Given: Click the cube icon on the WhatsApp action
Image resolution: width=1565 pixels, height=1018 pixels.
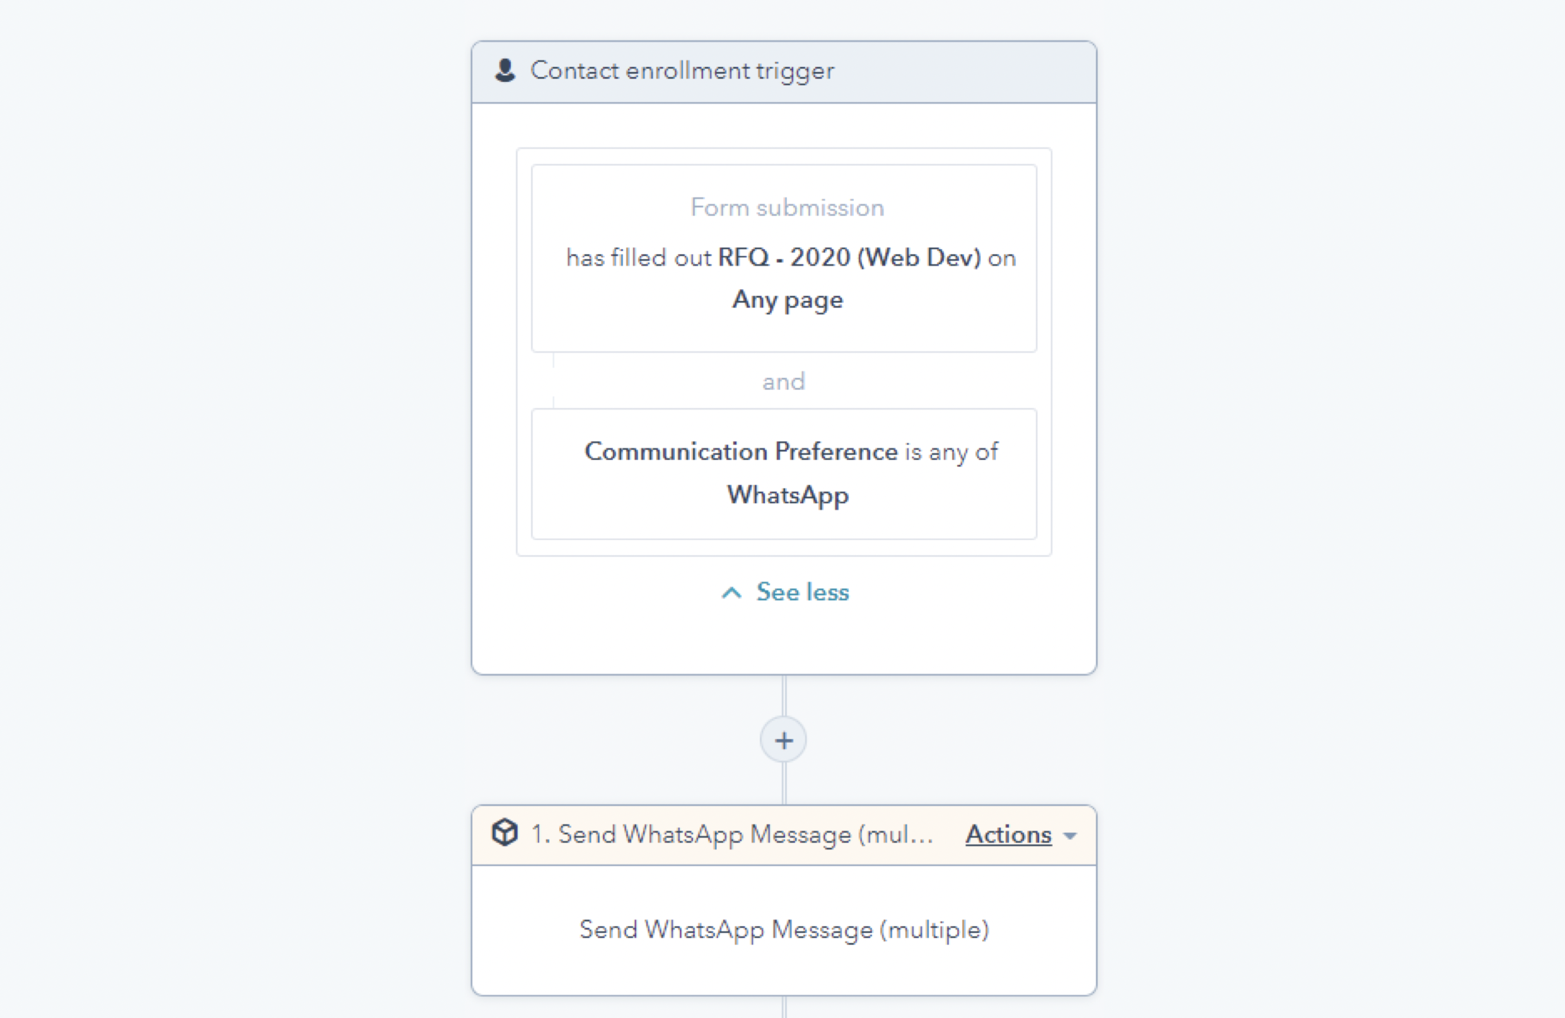Looking at the screenshot, I should pos(504,833).
